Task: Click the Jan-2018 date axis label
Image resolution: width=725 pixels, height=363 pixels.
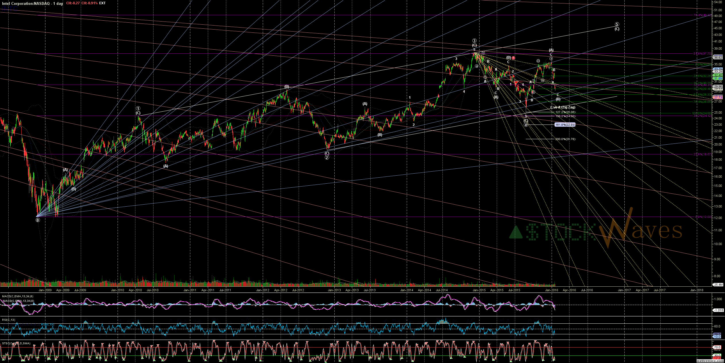Action: 697,290
